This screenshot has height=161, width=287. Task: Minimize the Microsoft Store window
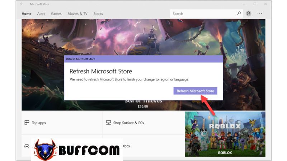244,4
